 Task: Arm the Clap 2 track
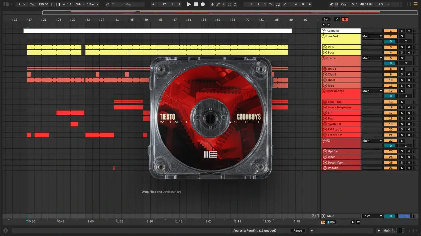pyautogui.click(x=409, y=74)
